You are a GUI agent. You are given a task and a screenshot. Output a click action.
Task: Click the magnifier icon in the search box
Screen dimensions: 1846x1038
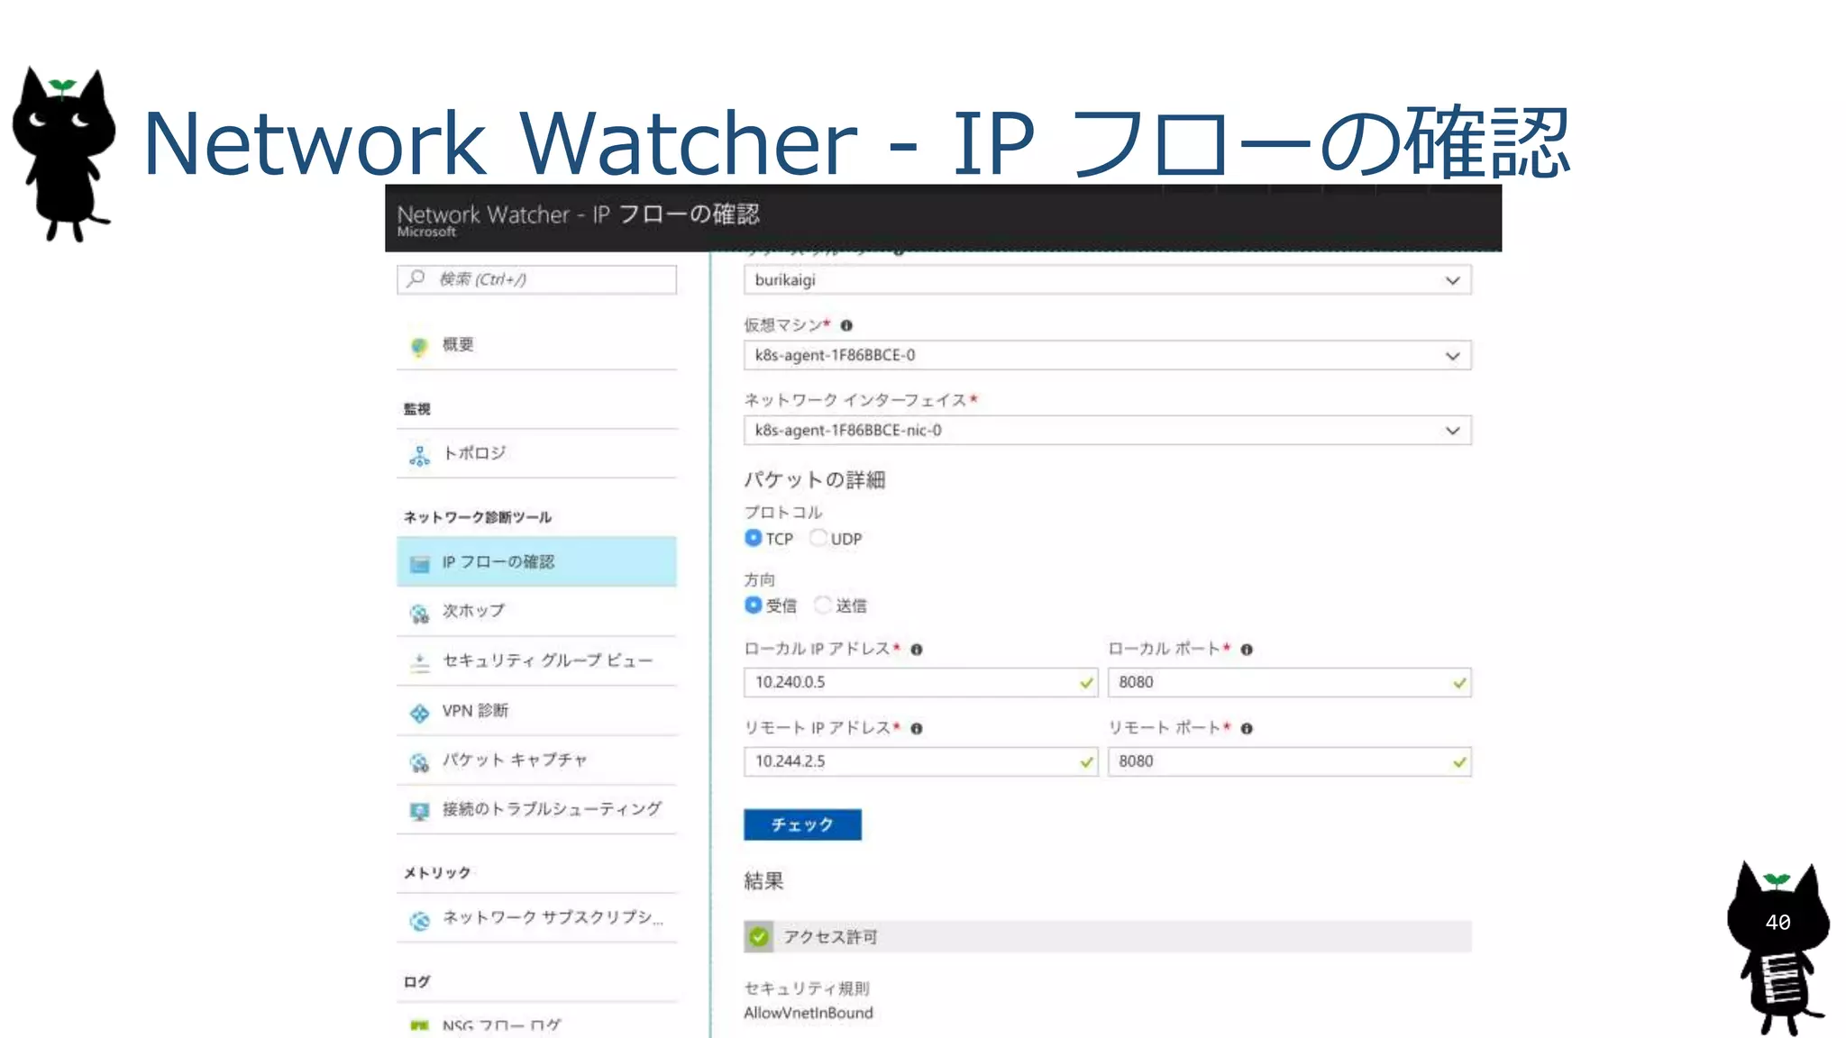[x=416, y=278]
